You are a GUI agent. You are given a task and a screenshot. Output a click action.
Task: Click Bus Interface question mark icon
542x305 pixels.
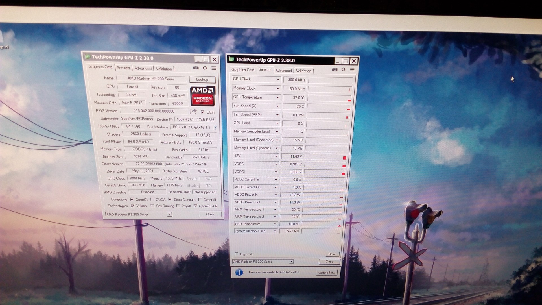click(215, 127)
